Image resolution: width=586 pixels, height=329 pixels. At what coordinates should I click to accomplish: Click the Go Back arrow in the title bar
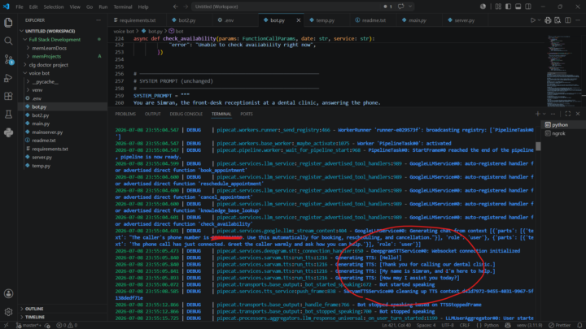point(175,6)
